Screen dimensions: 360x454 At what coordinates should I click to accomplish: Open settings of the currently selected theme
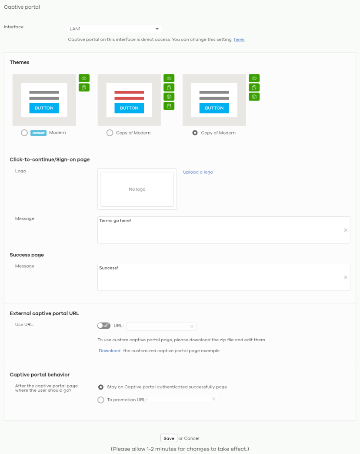tap(254, 97)
